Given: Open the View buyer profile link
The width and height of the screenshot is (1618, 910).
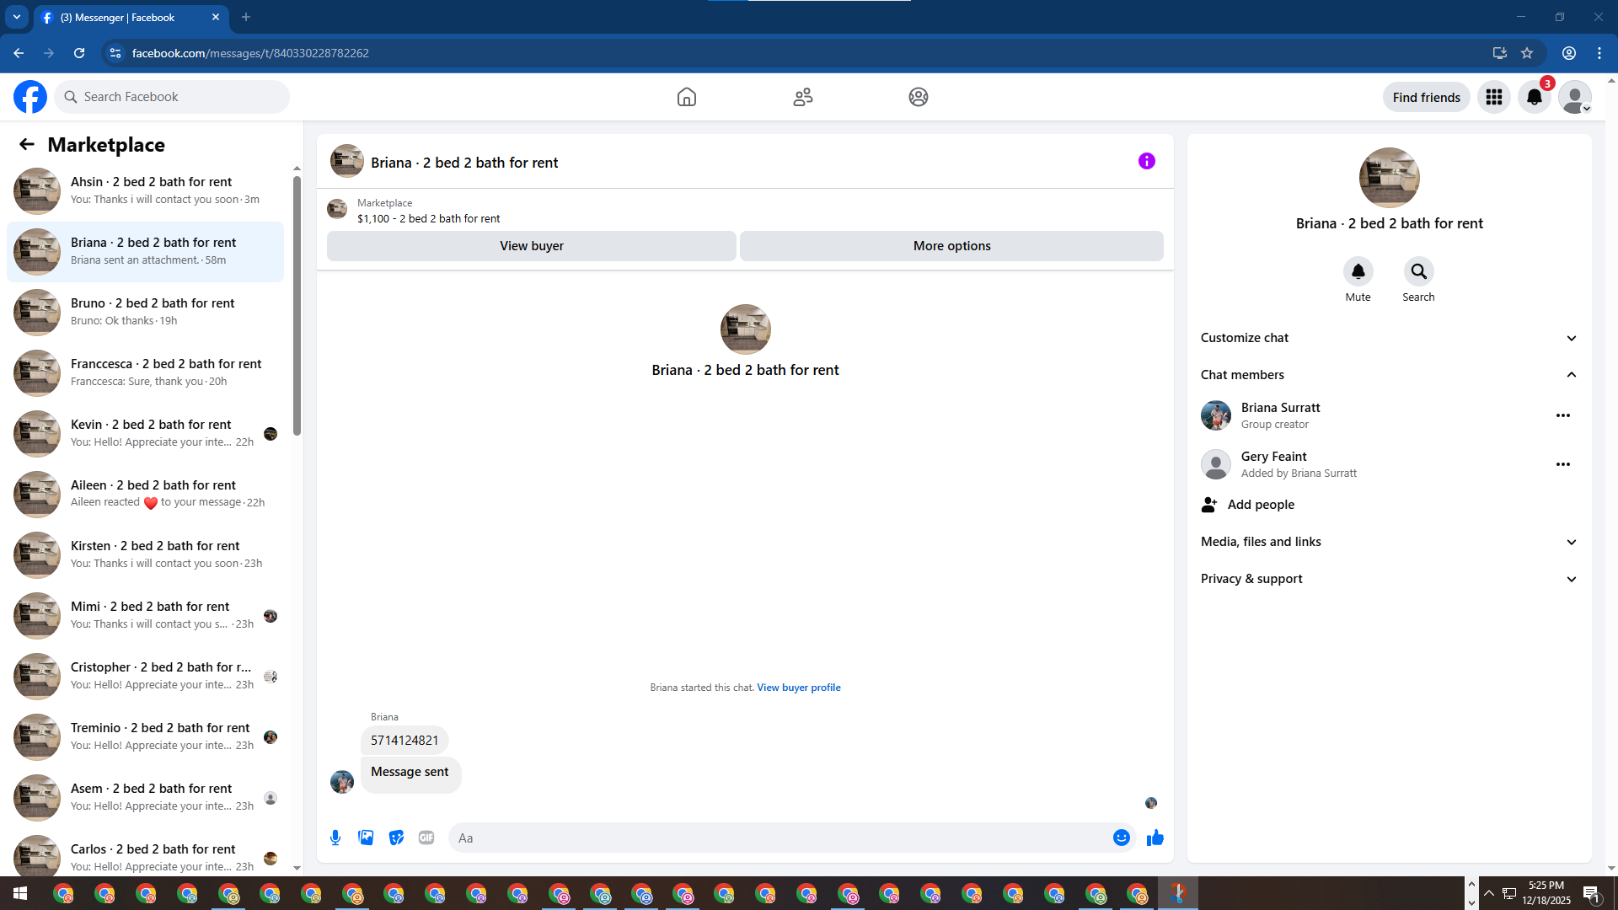Looking at the screenshot, I should click(x=799, y=688).
